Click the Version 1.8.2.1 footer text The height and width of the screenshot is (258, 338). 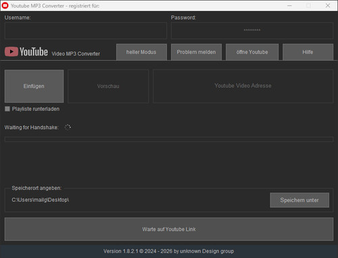(168, 251)
